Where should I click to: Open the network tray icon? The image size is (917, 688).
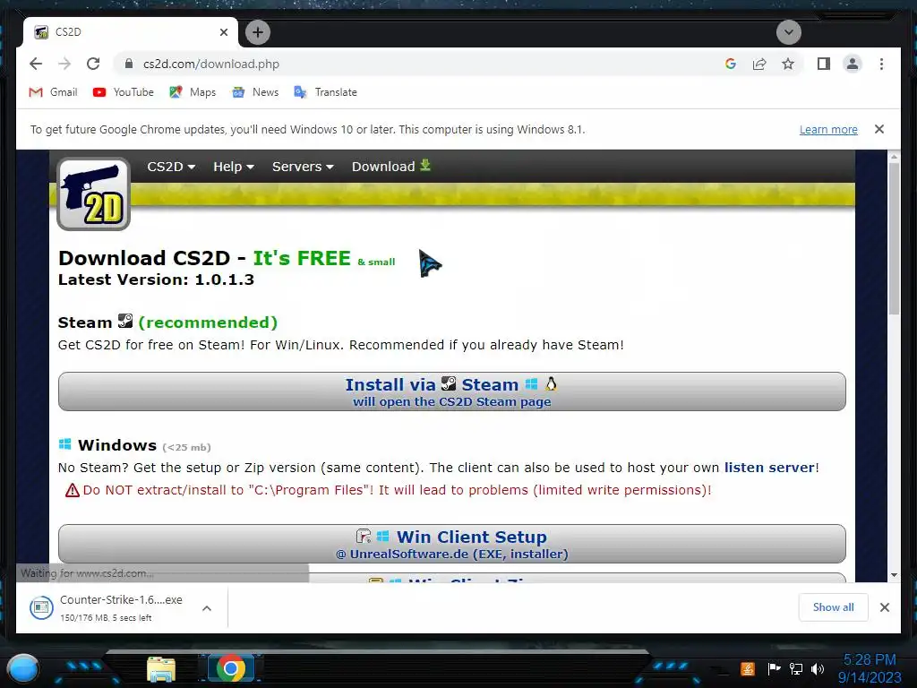pos(795,668)
